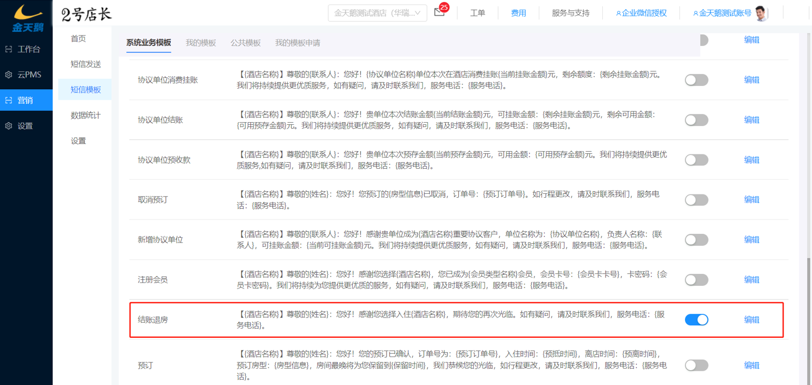Disable the 结账退房 template switch
The height and width of the screenshot is (385, 812).
[696, 319]
